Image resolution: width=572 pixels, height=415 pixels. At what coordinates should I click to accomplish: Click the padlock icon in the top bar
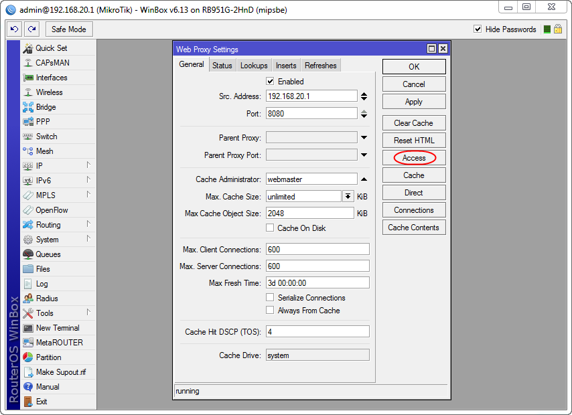tap(558, 29)
